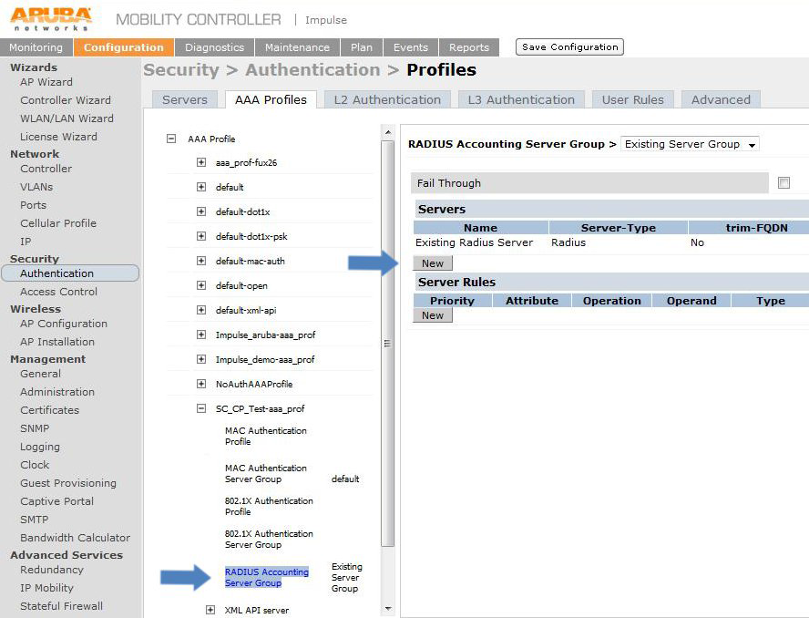Expand the default-dot1x profile

click(x=201, y=211)
